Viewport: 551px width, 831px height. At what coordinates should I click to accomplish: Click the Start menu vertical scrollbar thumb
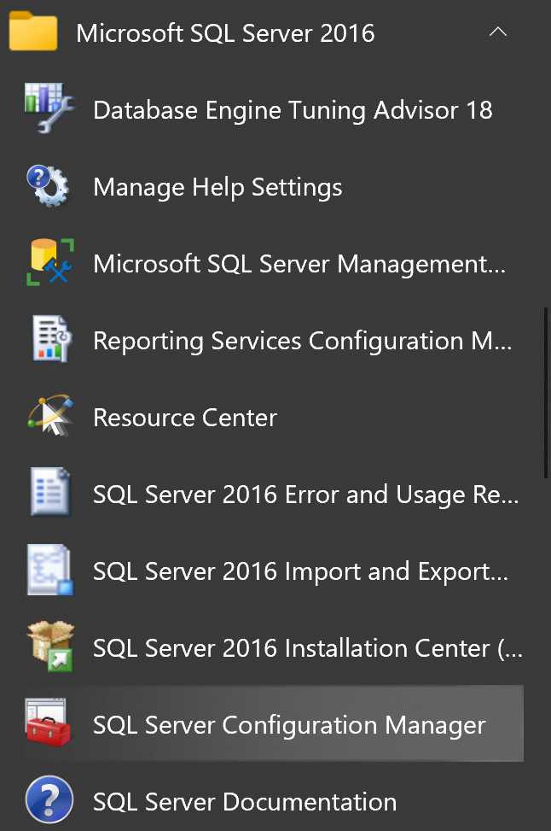click(546, 392)
